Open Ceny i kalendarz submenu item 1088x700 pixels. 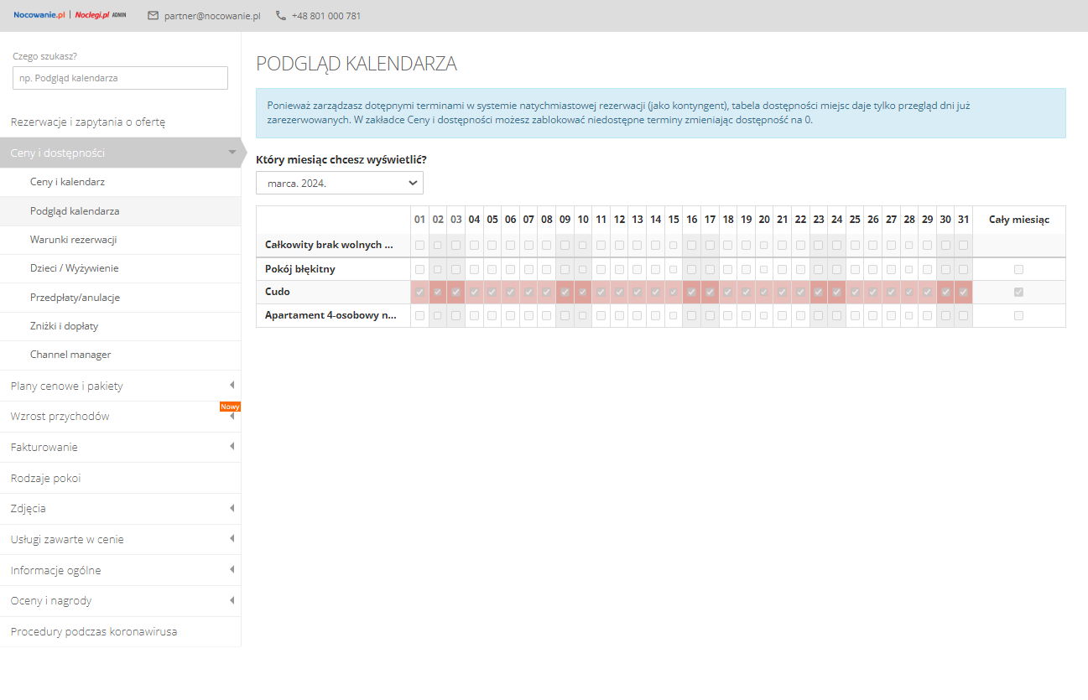click(67, 182)
